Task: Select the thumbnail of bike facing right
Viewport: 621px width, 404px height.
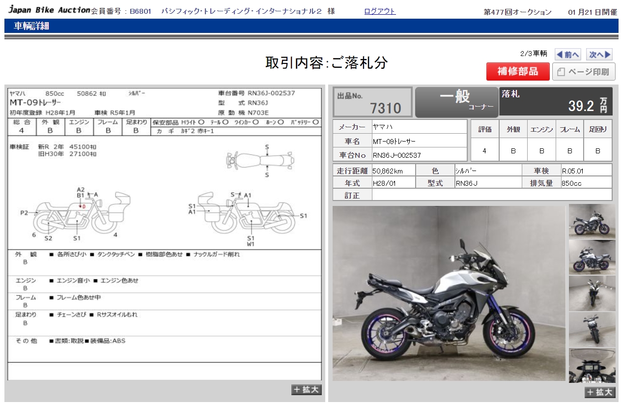Action: point(592,221)
